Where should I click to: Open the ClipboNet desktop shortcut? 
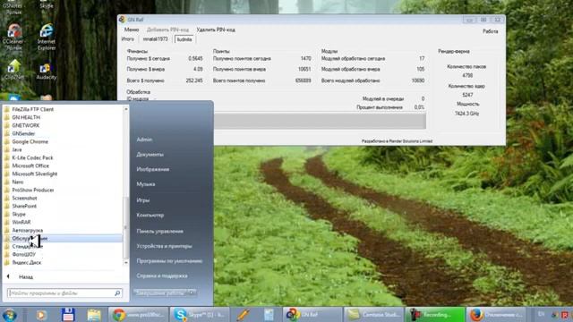pyautogui.click(x=14, y=70)
